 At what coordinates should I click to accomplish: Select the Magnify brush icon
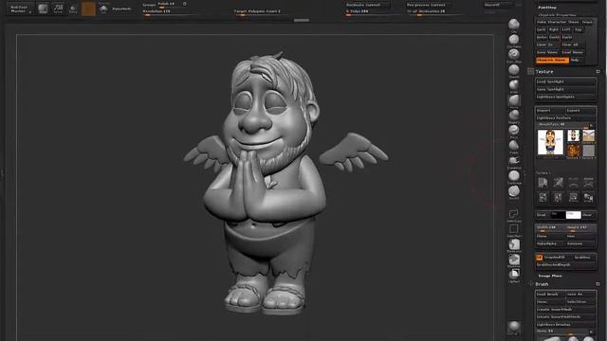click(514, 115)
